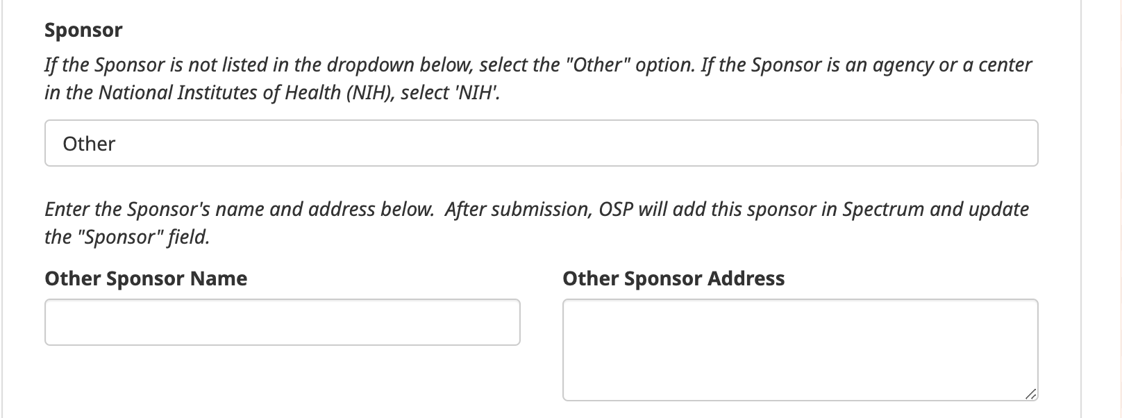This screenshot has width=1122, height=418.
Task: Grab the Address text area resize handle
Action: click(1031, 394)
